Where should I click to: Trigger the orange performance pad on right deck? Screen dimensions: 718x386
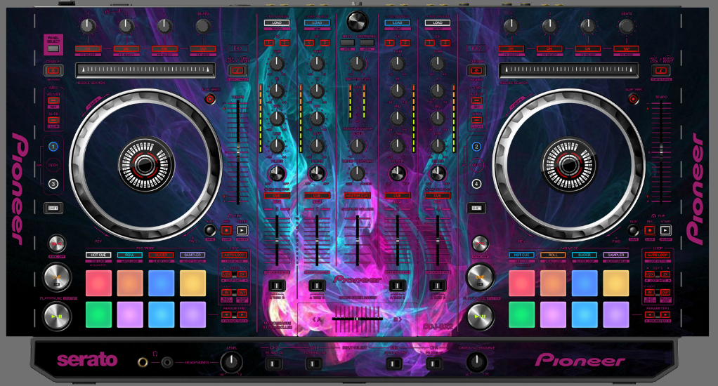click(x=553, y=283)
